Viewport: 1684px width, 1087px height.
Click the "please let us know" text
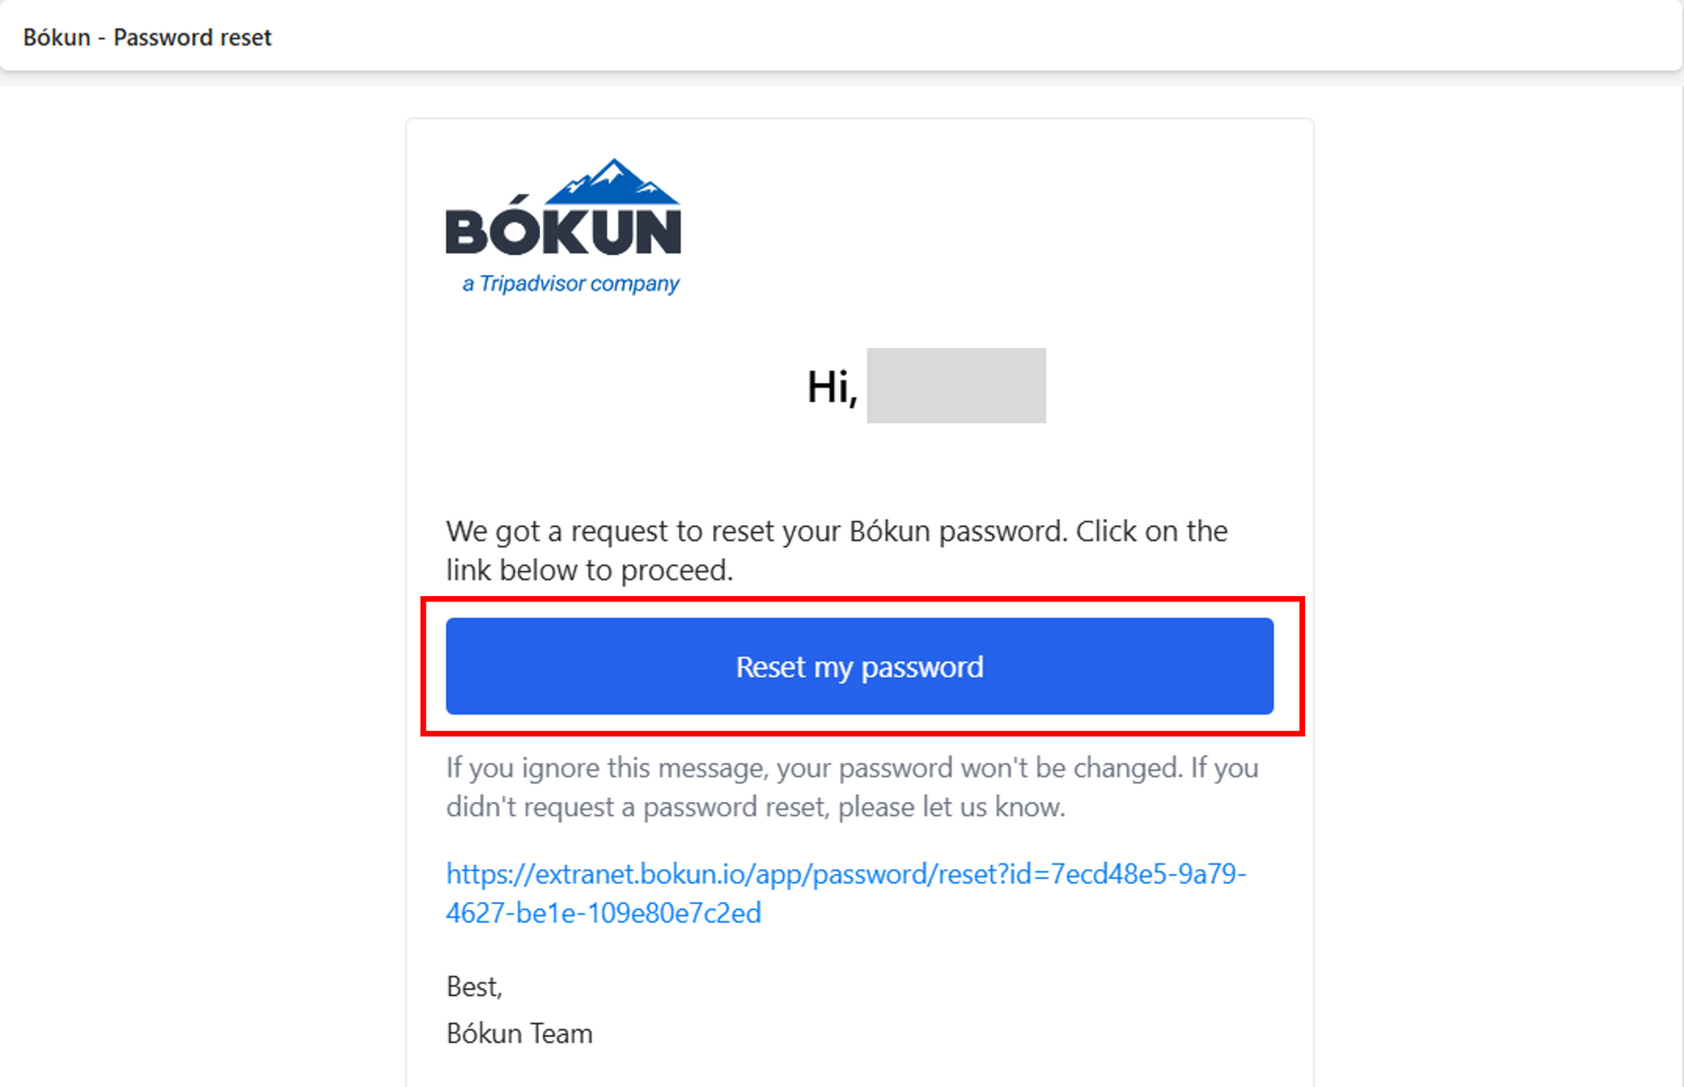(x=951, y=807)
